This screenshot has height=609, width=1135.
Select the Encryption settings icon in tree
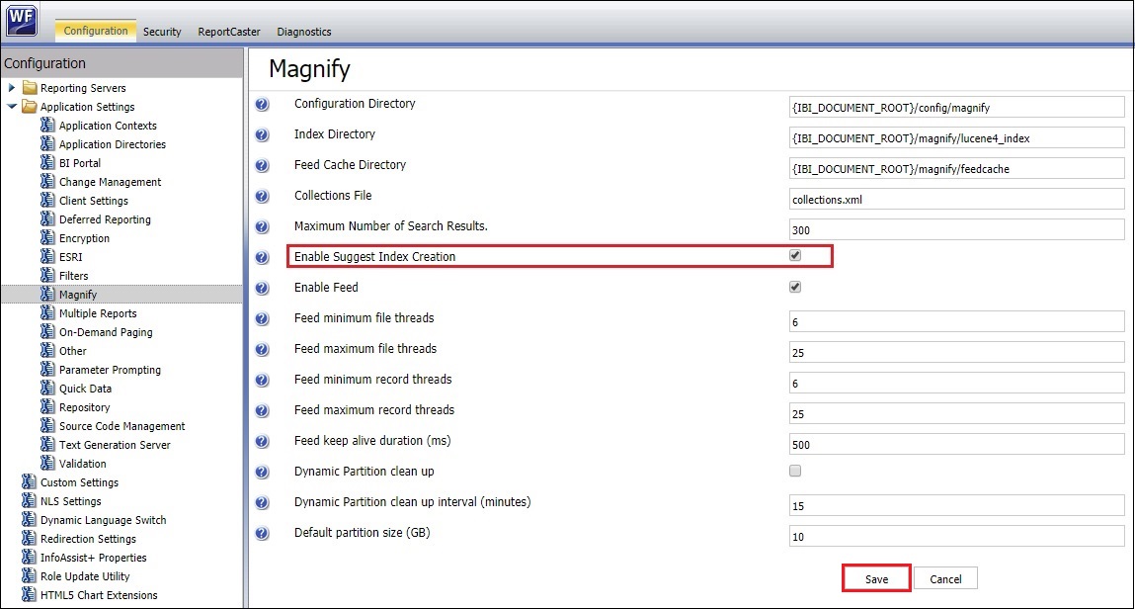tap(47, 238)
